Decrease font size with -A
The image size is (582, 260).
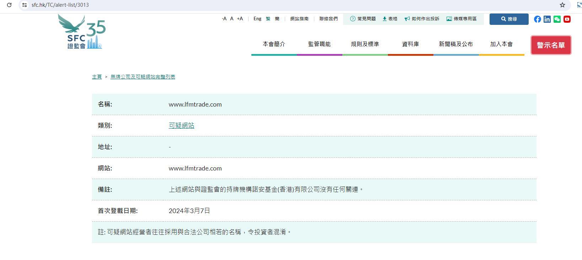point(224,19)
